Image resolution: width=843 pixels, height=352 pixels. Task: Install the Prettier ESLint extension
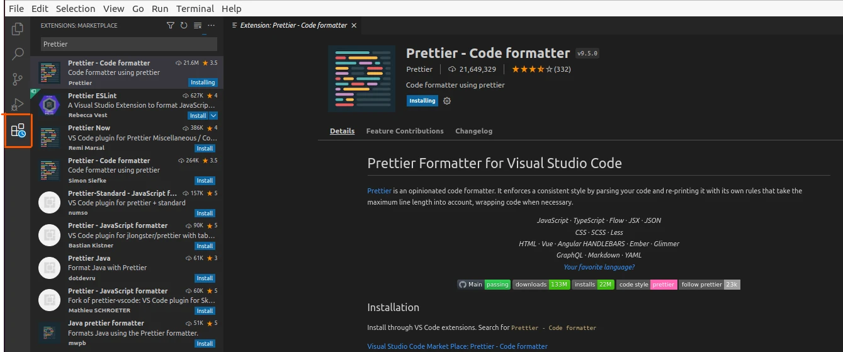pos(198,116)
